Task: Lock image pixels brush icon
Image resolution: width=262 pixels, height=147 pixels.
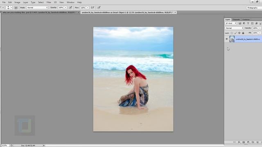Action: pos(236,33)
